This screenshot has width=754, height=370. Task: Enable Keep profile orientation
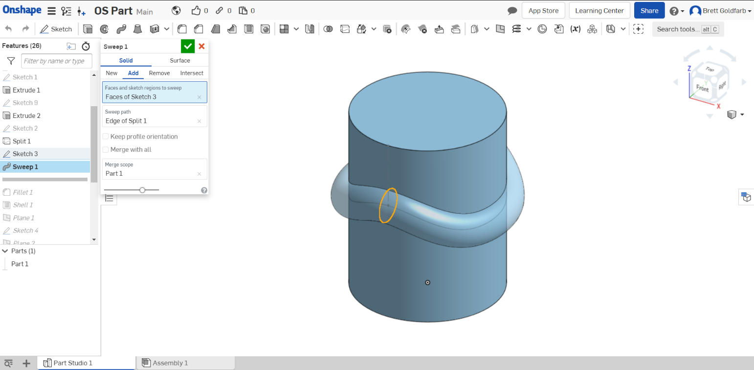(106, 136)
